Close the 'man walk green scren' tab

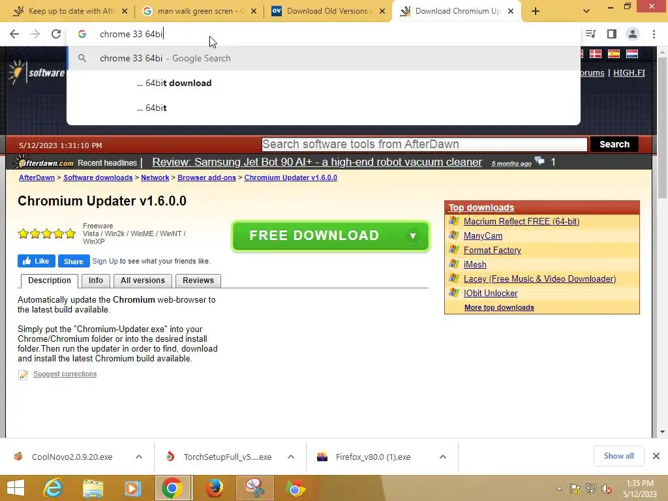point(254,11)
